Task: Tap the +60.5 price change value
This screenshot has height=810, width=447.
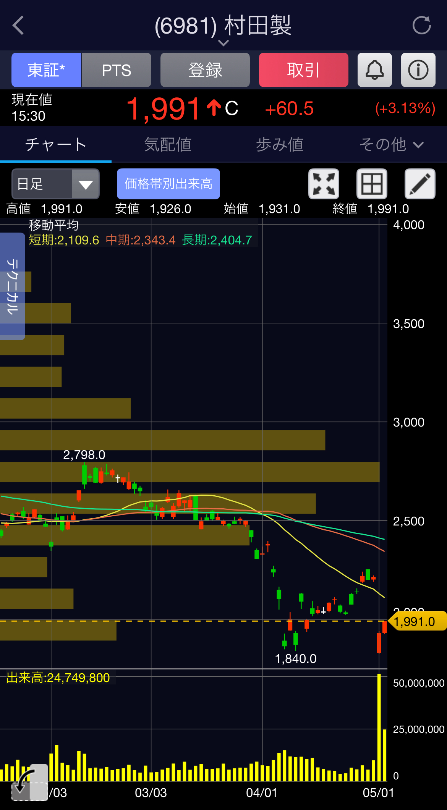Action: click(289, 108)
